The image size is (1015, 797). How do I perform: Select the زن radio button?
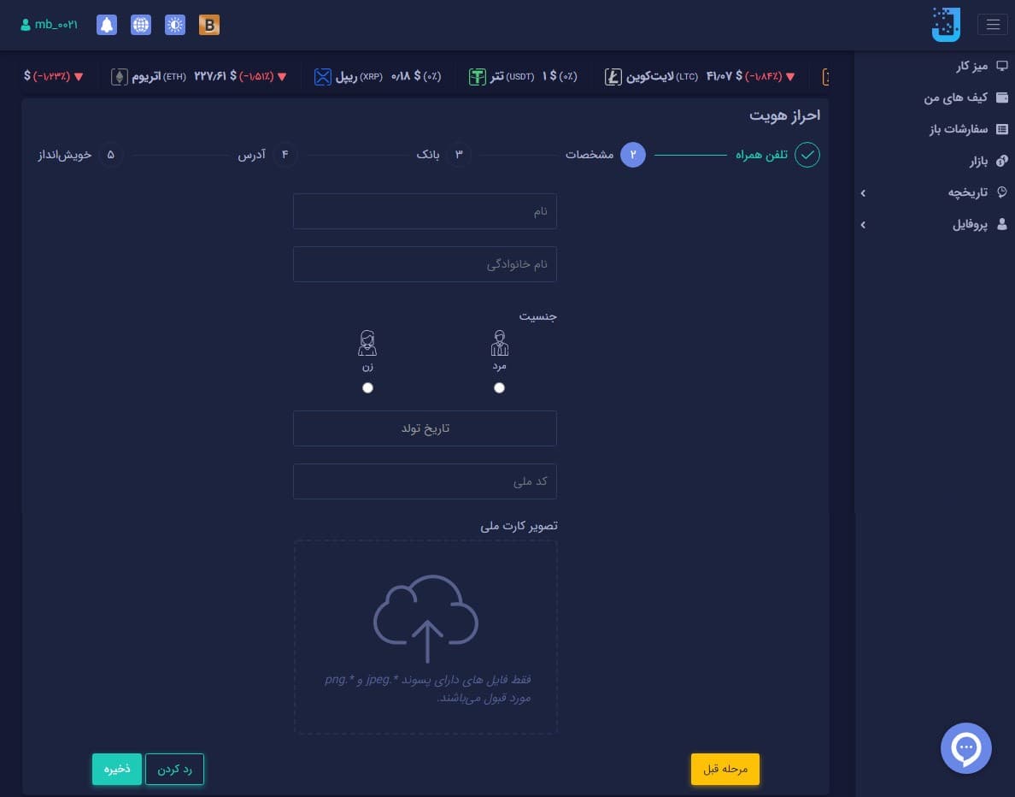pyautogui.click(x=367, y=387)
